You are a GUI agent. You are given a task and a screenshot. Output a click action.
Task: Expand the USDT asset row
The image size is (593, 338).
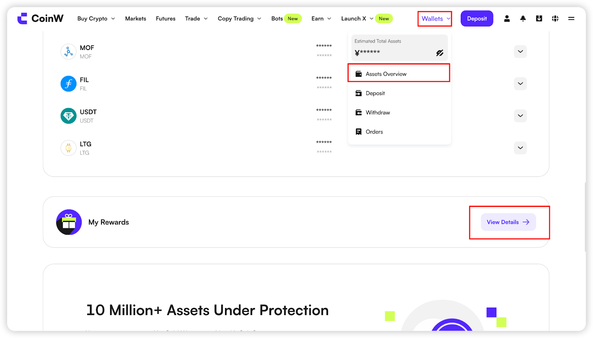[x=520, y=116]
